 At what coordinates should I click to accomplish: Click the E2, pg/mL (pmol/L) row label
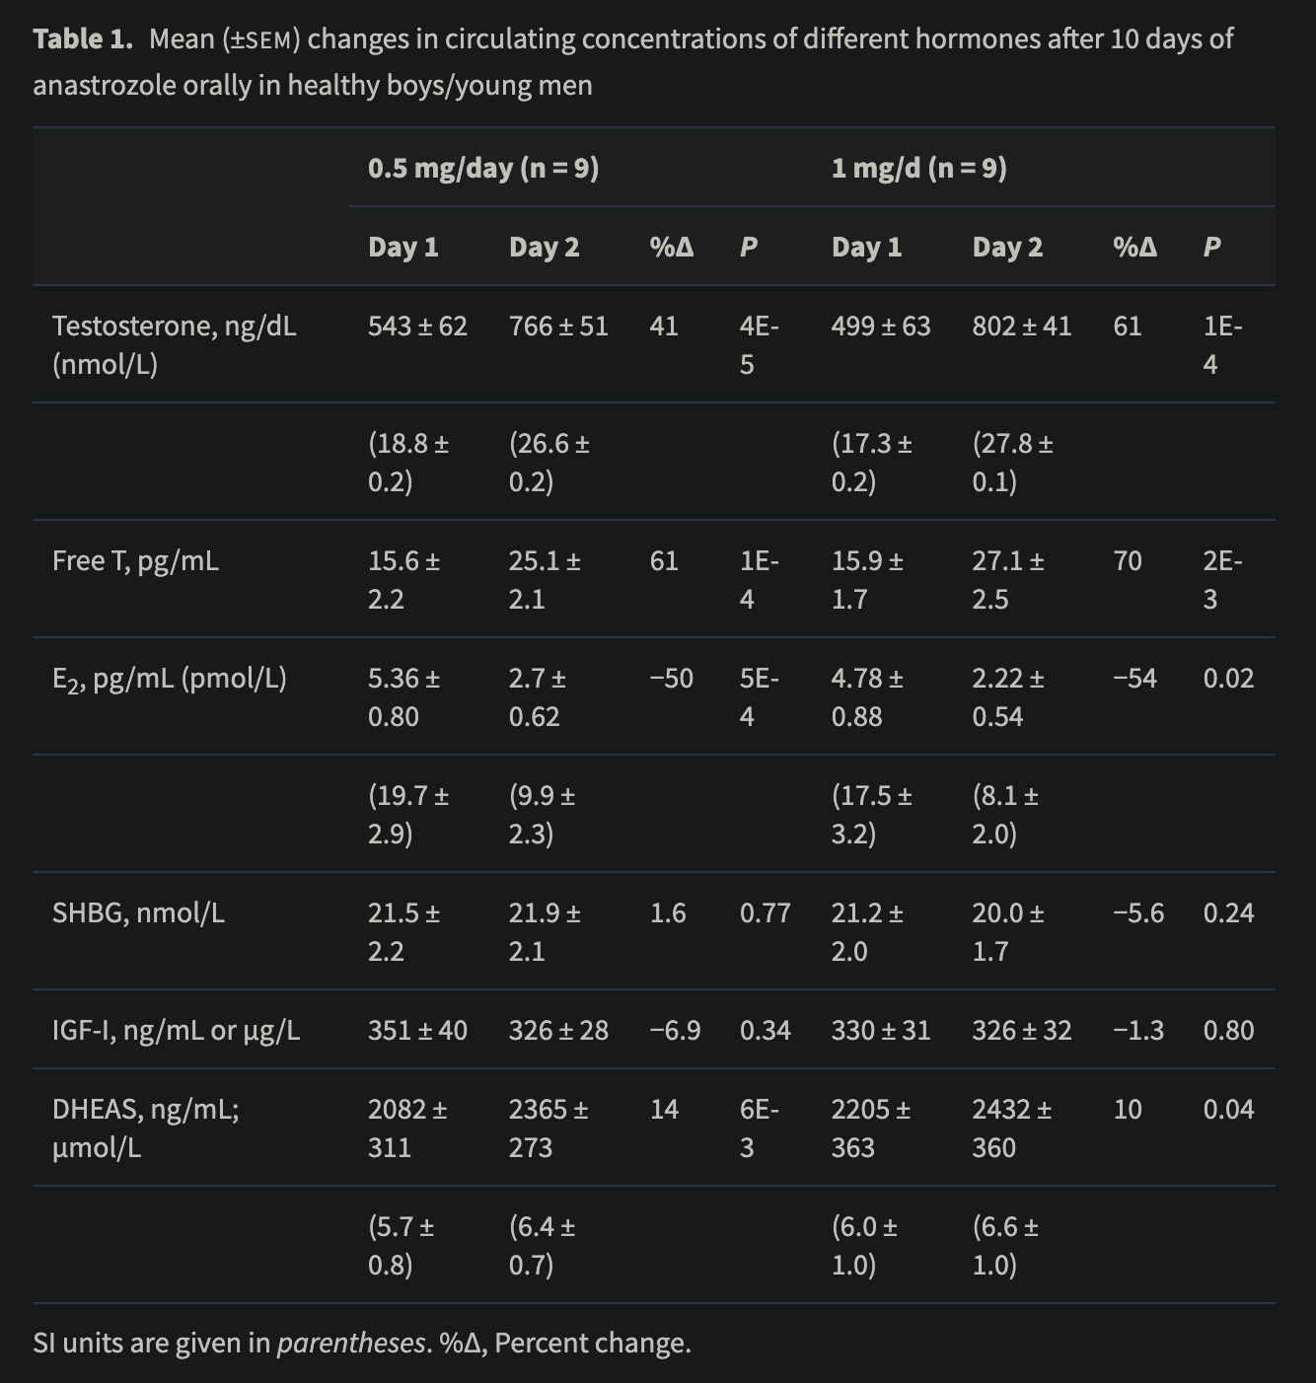point(170,679)
